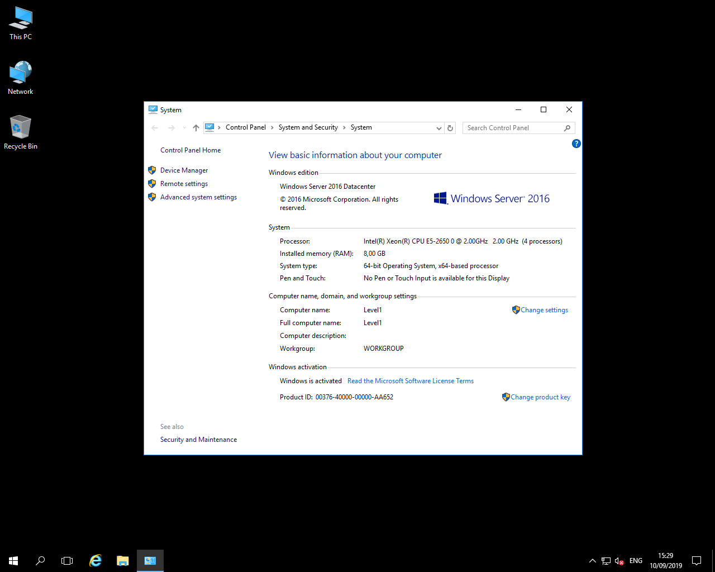The width and height of the screenshot is (715, 572).
Task: Click the up-one-level arrow icon
Action: click(196, 127)
